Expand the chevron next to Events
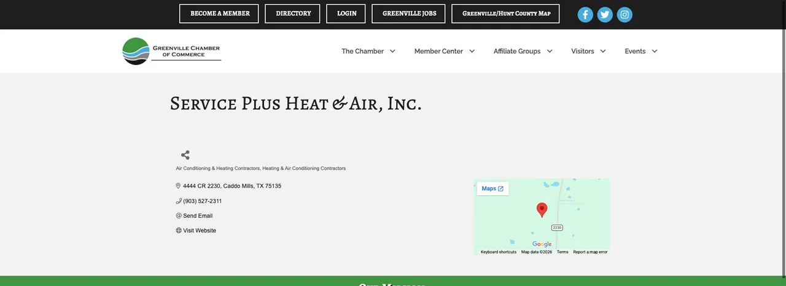This screenshot has height=286, width=786. coord(655,52)
